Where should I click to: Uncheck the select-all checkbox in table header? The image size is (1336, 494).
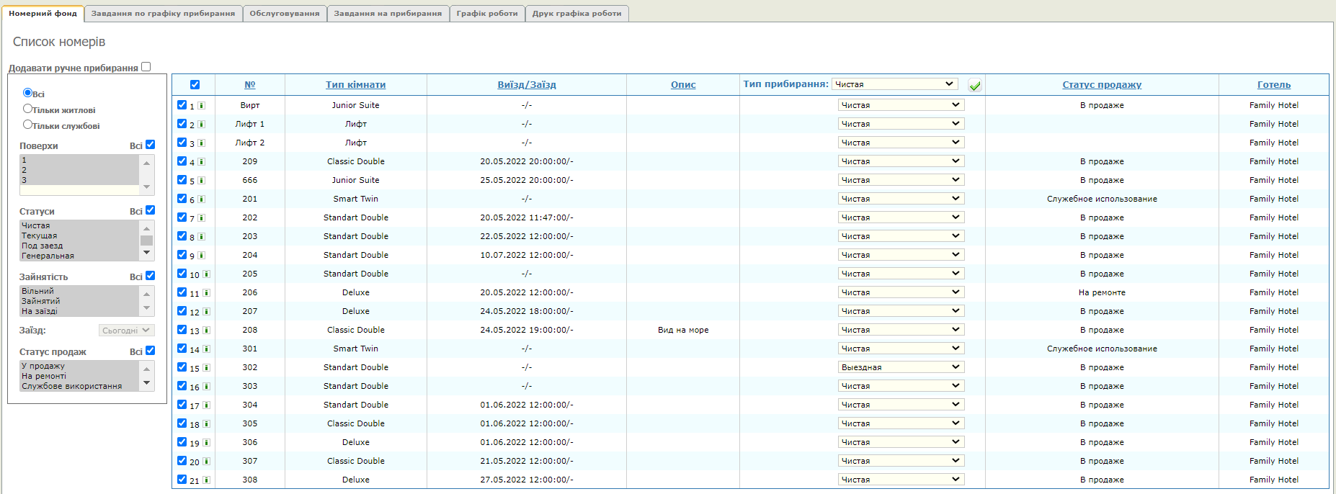pyautogui.click(x=195, y=84)
